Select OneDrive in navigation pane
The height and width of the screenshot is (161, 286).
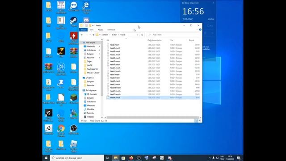89,78
